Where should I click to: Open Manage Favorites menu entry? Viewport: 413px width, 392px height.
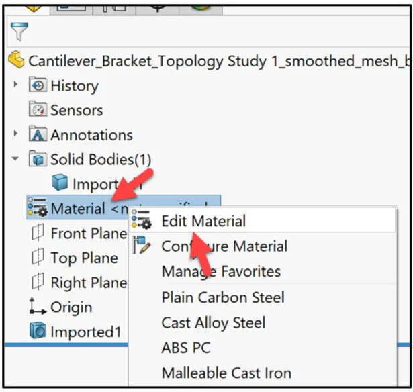pyautogui.click(x=221, y=272)
